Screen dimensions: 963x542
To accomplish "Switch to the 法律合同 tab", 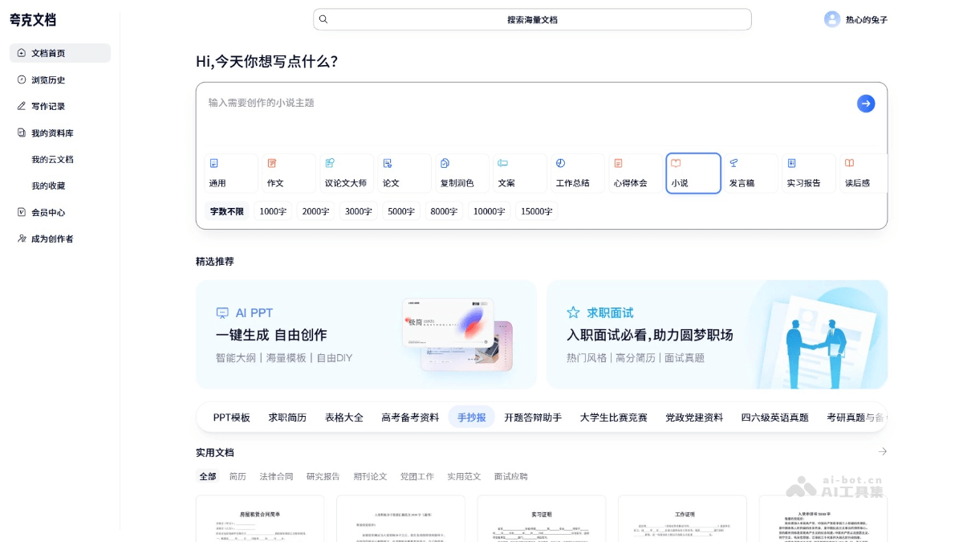I will 276,477.
